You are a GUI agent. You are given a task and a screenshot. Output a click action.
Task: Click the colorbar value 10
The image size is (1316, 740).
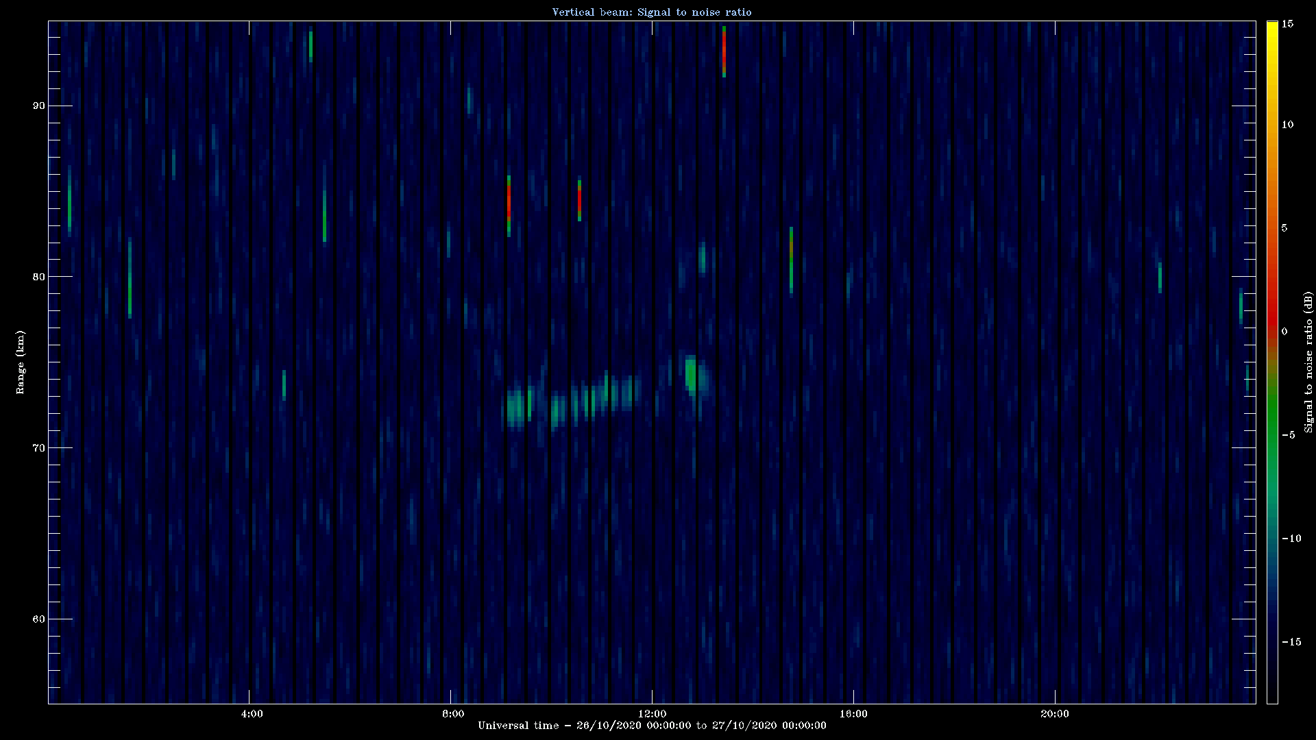coord(1287,124)
